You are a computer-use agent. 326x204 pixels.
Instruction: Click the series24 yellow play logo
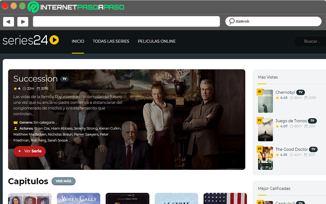pos(54,40)
